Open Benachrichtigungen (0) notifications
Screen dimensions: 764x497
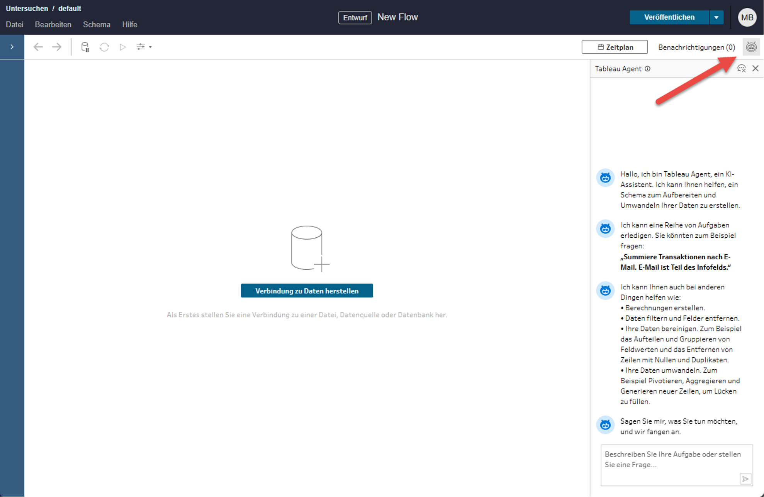tap(696, 47)
